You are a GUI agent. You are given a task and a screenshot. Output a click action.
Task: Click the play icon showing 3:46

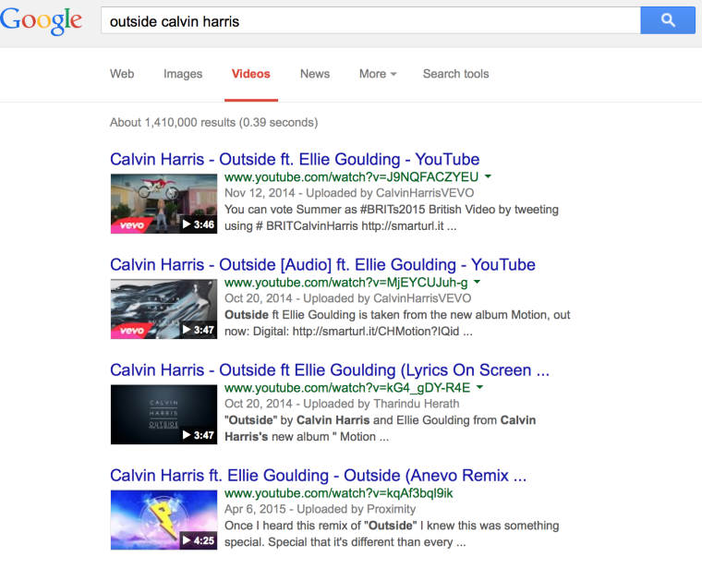click(x=187, y=224)
